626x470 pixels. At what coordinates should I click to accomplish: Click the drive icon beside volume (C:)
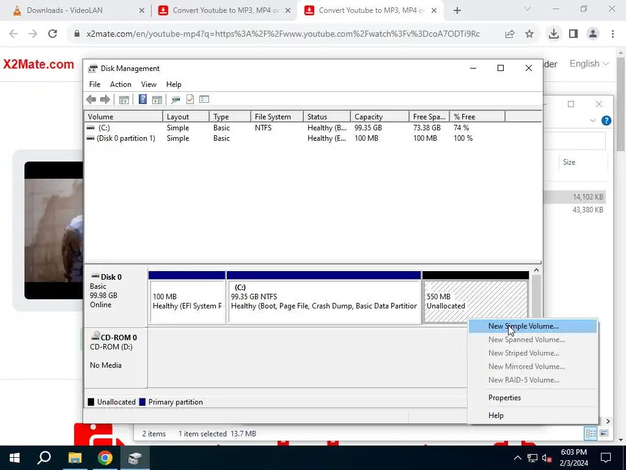point(91,128)
